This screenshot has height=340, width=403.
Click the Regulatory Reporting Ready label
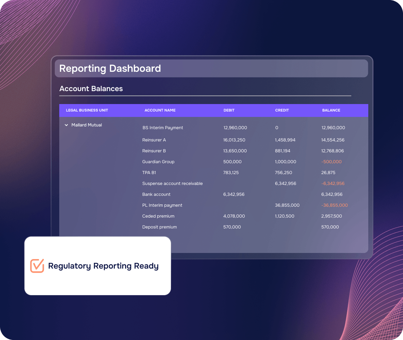pyautogui.click(x=103, y=266)
